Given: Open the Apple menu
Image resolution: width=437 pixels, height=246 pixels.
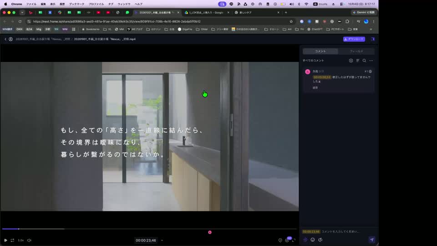Looking at the screenshot, I should click(5, 4).
